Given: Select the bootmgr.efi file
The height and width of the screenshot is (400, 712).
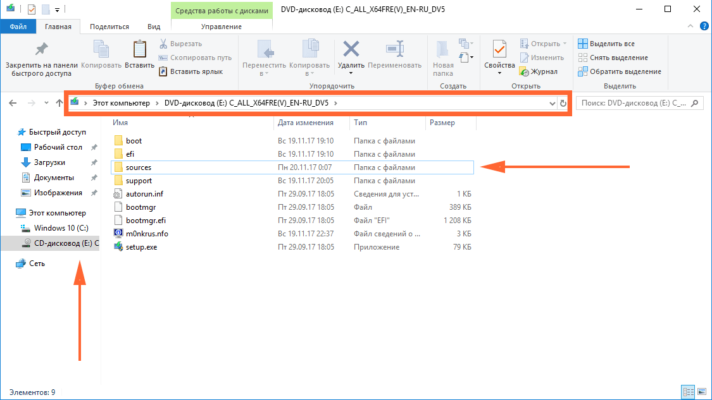Looking at the screenshot, I should pos(292,221).
